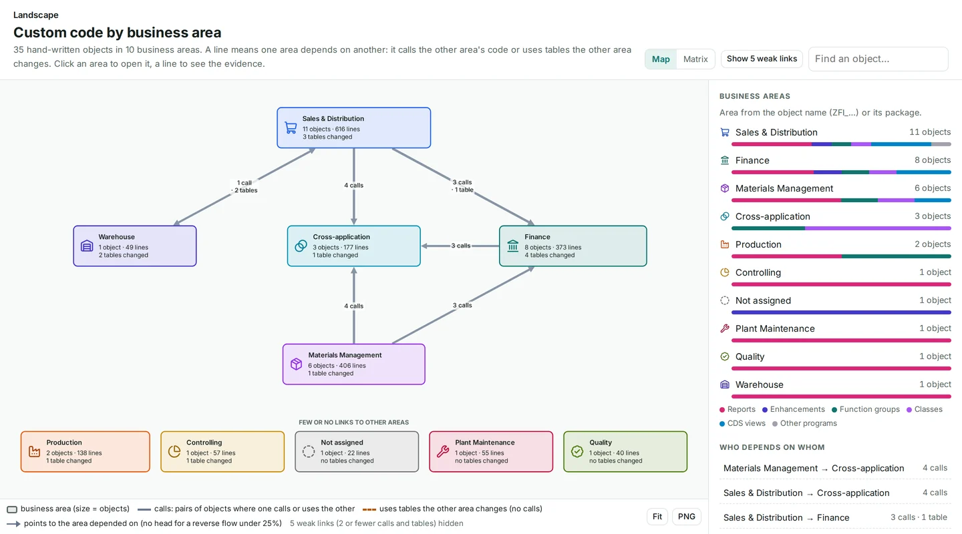Click the shopping cart icon in Sales & Distribution node
The image size is (962, 534).
pos(291,127)
